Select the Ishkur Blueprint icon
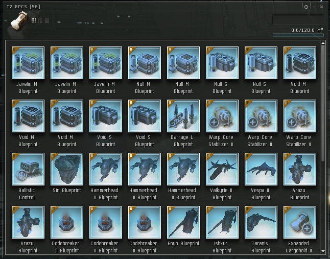The image size is (330, 259). [222, 222]
